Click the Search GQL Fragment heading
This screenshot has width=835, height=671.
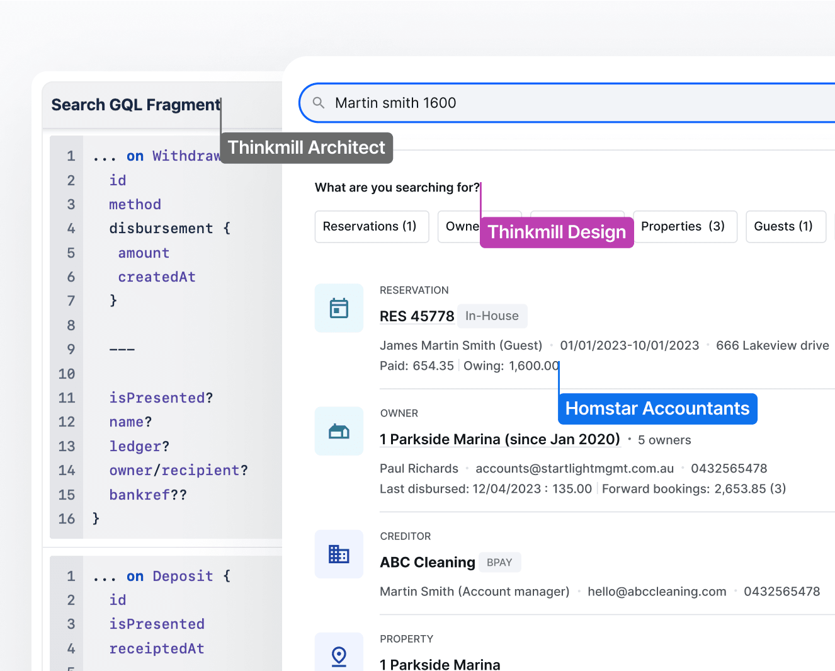pos(135,105)
